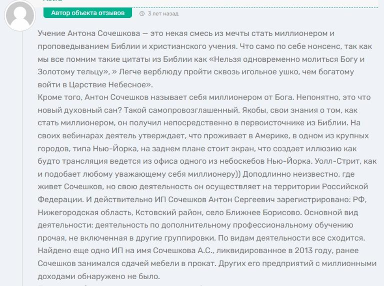Click the words 'По видам деятельности все сходится'
The width and height of the screenshot is (384, 286).
click(x=290, y=238)
